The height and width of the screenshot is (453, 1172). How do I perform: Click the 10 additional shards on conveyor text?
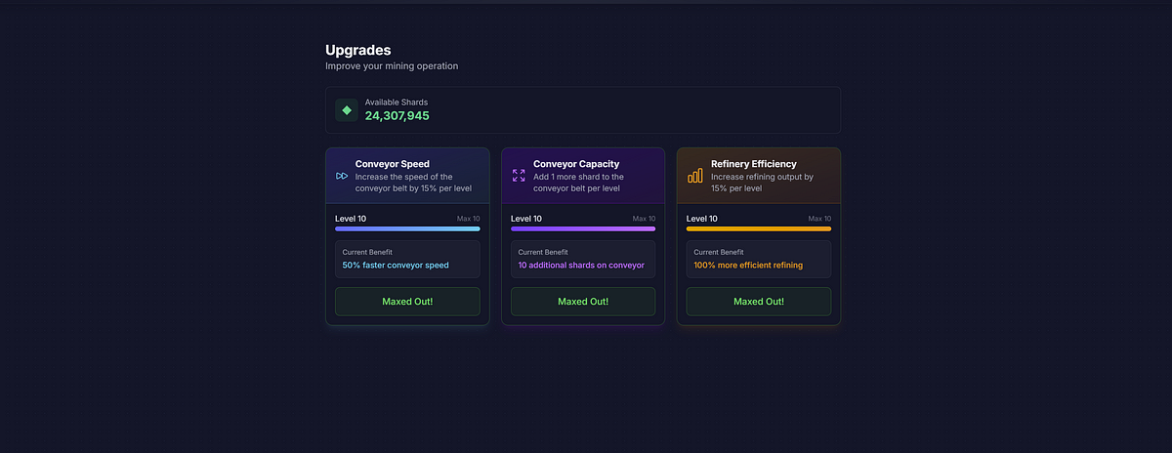[581, 265]
